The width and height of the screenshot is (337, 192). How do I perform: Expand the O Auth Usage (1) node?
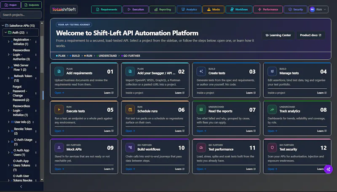click(8, 142)
